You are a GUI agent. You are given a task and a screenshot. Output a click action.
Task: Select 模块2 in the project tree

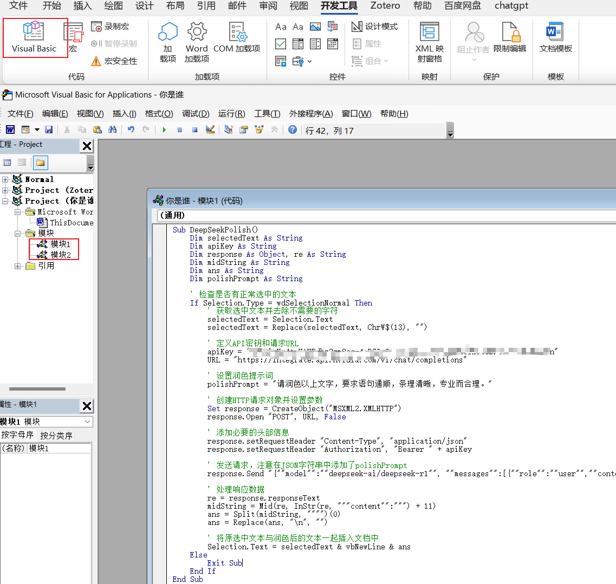61,255
